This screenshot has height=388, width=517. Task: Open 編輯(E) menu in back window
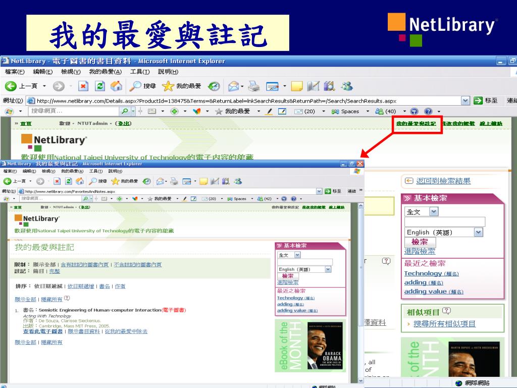click(x=43, y=72)
